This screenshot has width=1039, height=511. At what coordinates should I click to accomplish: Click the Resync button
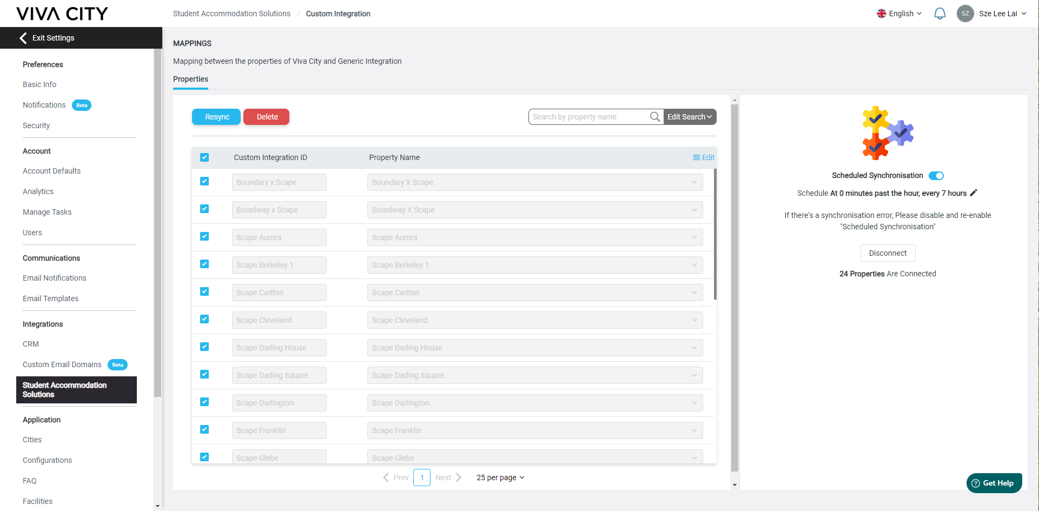pyautogui.click(x=216, y=117)
